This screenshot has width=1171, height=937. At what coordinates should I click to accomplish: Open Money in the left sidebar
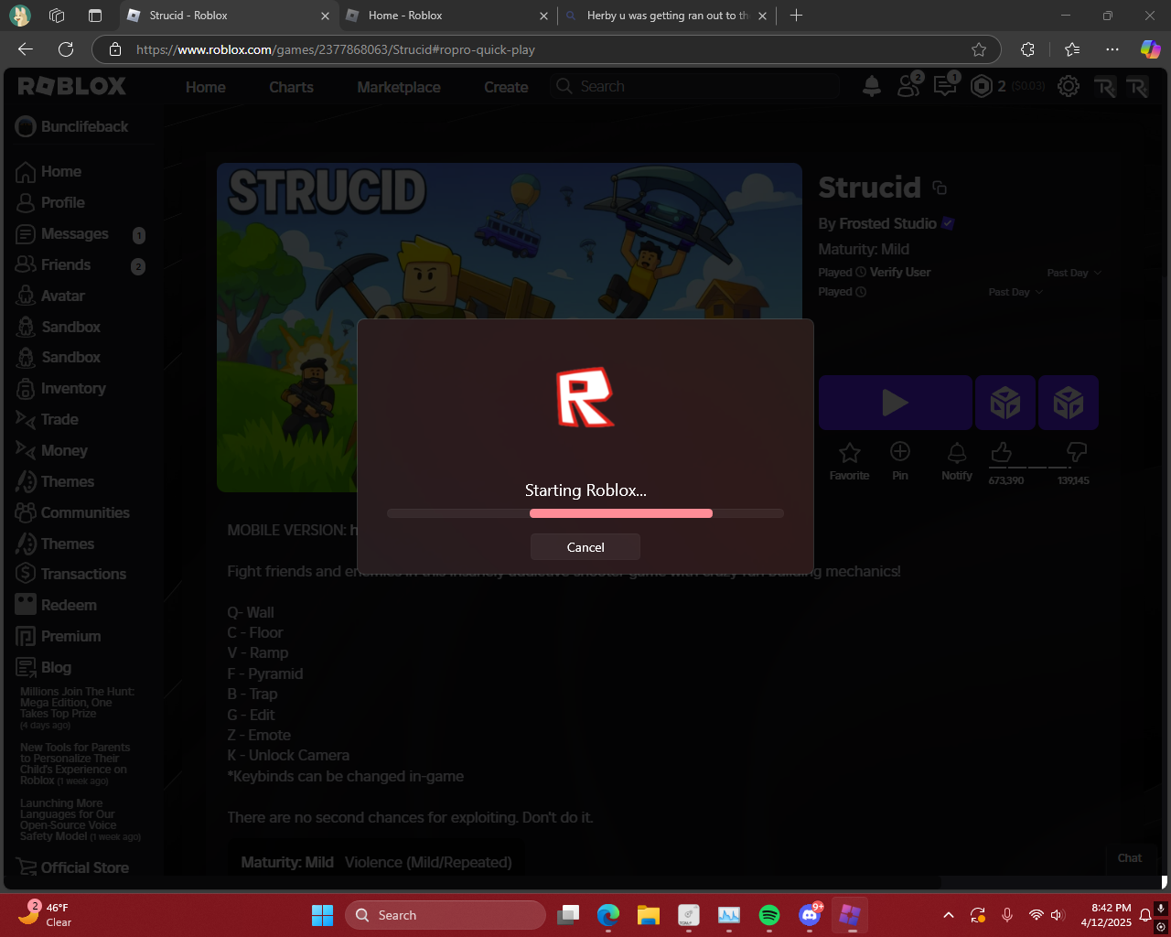(x=52, y=450)
